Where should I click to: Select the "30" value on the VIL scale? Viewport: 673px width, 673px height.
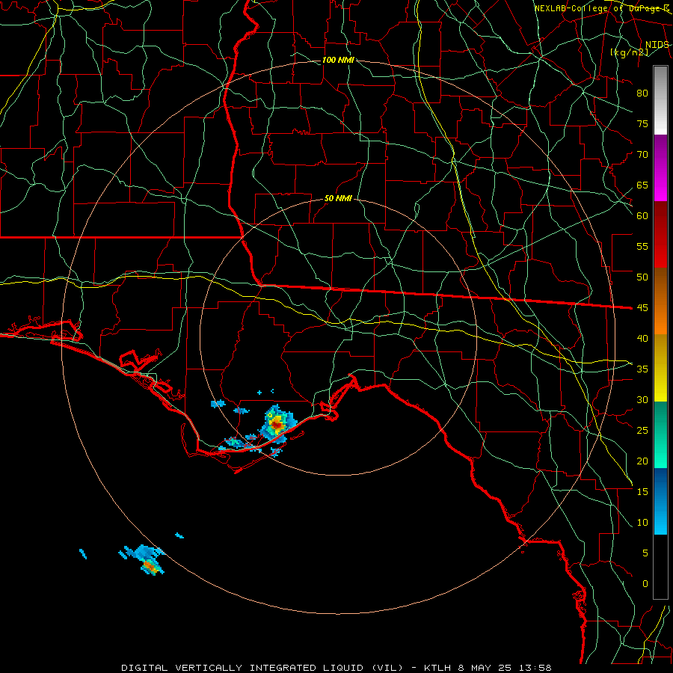pyautogui.click(x=642, y=399)
